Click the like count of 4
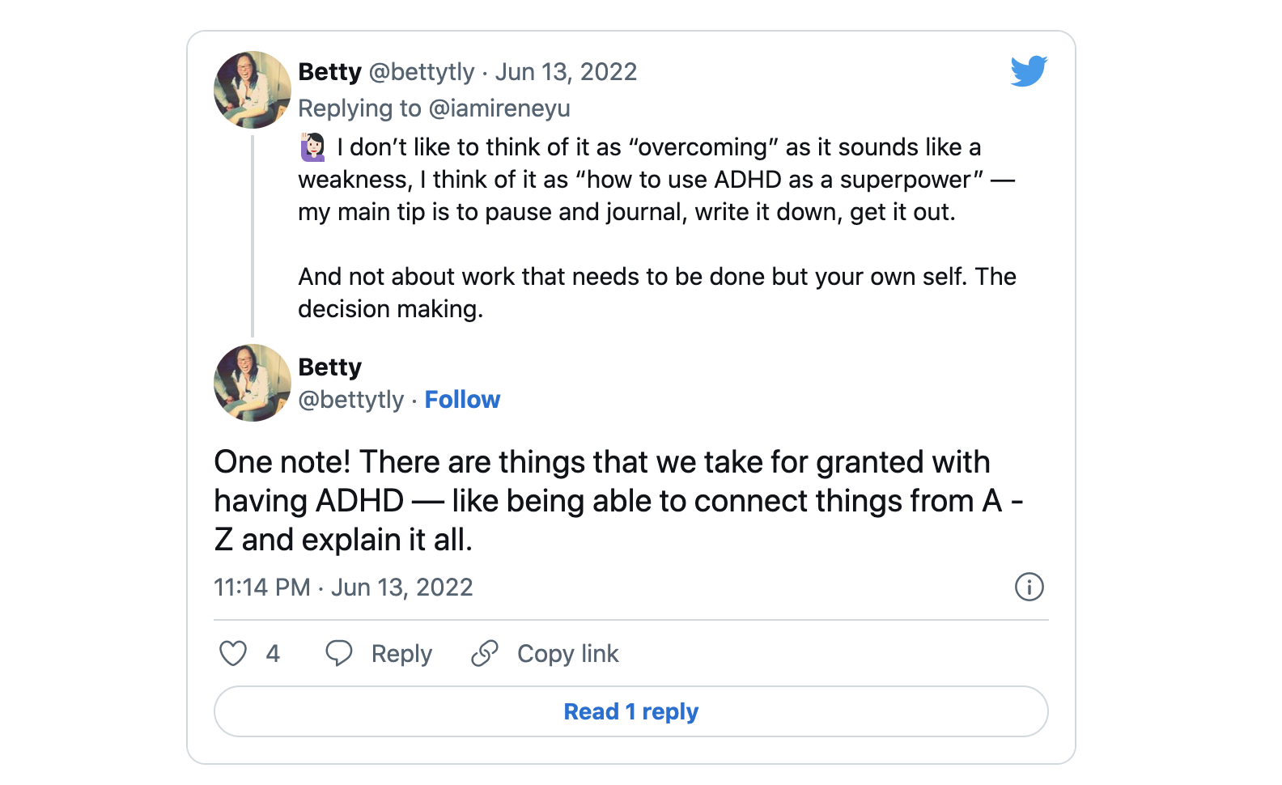The width and height of the screenshot is (1282, 785). tap(273, 654)
